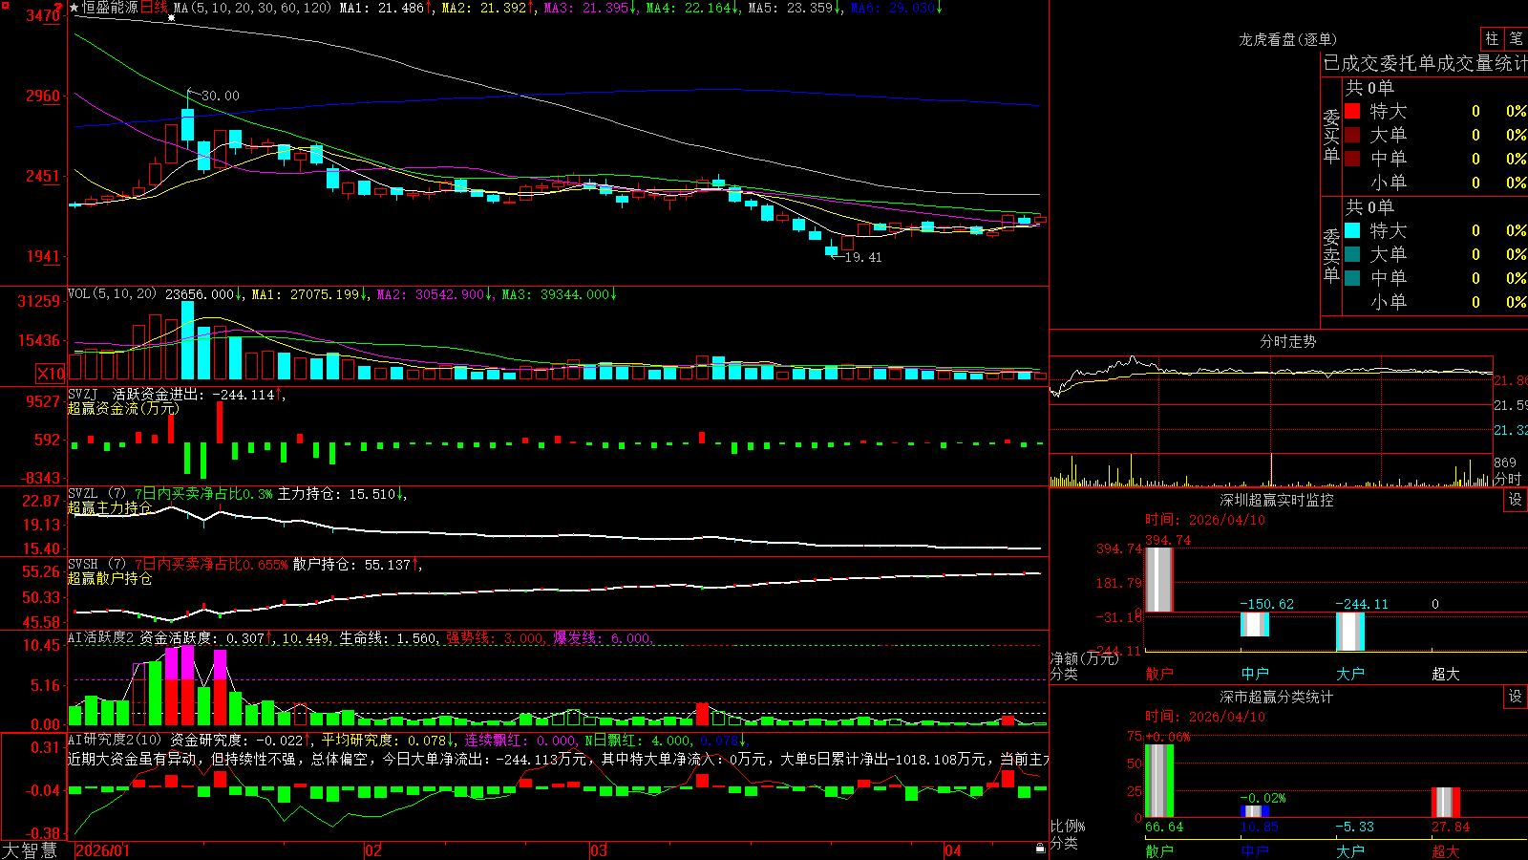Click the 已成交委托单成交量统计 header
The width and height of the screenshot is (1528, 860).
coord(1425,64)
